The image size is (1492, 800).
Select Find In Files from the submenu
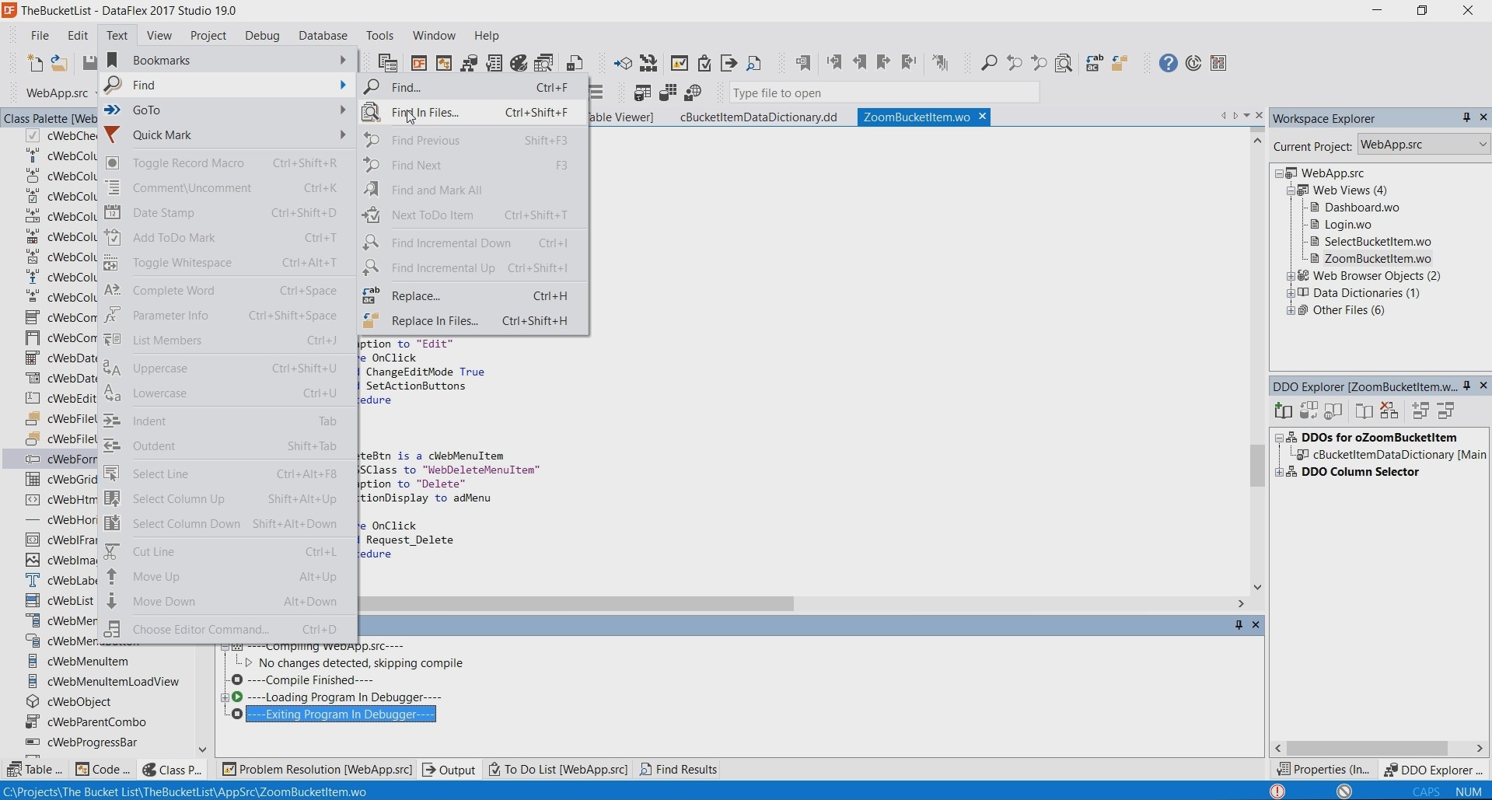(425, 113)
